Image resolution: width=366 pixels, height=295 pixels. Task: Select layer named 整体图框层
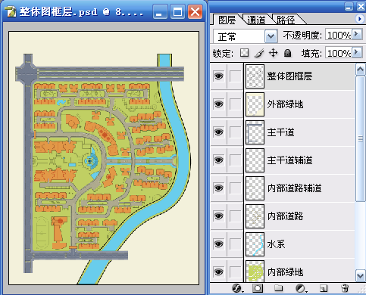pyautogui.click(x=289, y=76)
